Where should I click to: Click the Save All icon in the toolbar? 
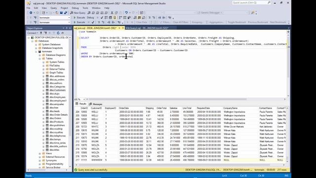click(66, 13)
